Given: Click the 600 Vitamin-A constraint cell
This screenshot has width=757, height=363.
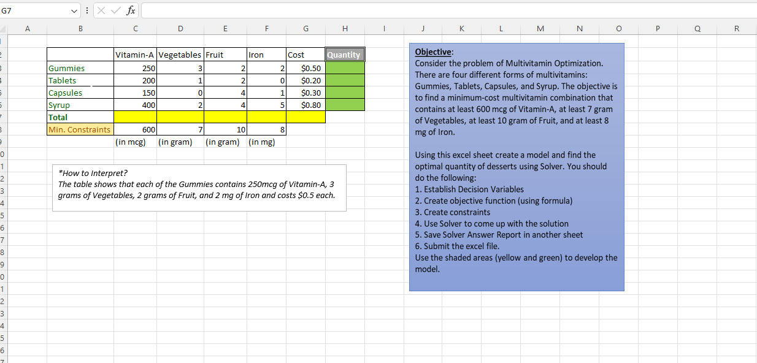Looking at the screenshot, I should tap(135, 129).
